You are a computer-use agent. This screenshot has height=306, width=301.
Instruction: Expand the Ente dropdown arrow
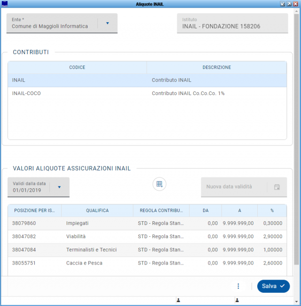coord(107,23)
